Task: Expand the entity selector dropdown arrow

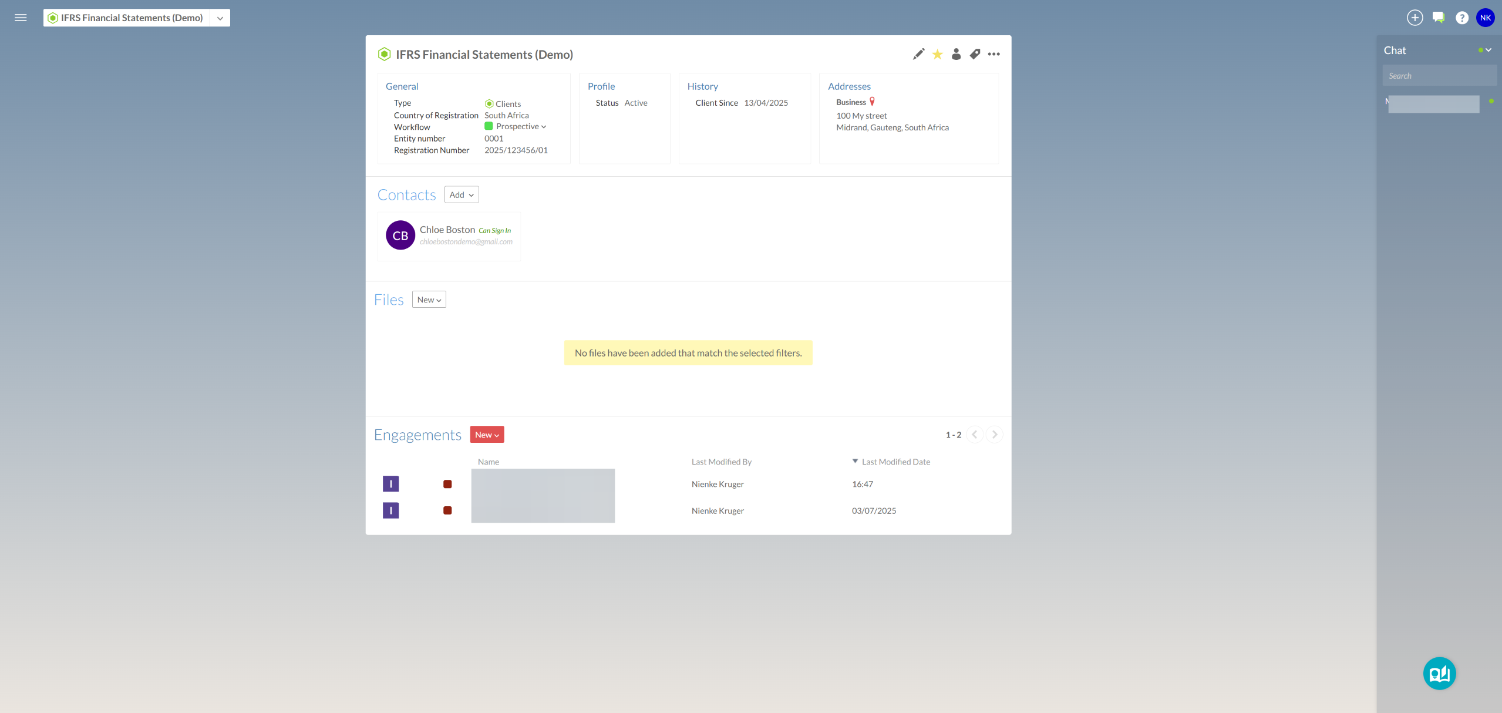Action: 220,18
